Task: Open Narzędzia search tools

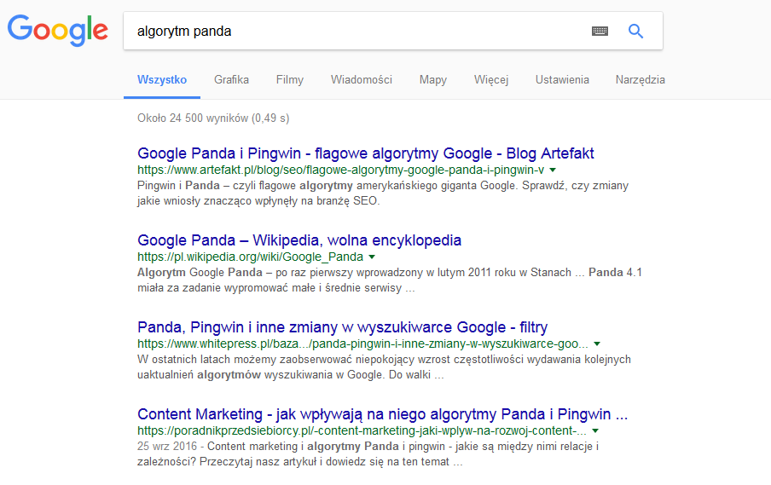Action: (x=641, y=79)
